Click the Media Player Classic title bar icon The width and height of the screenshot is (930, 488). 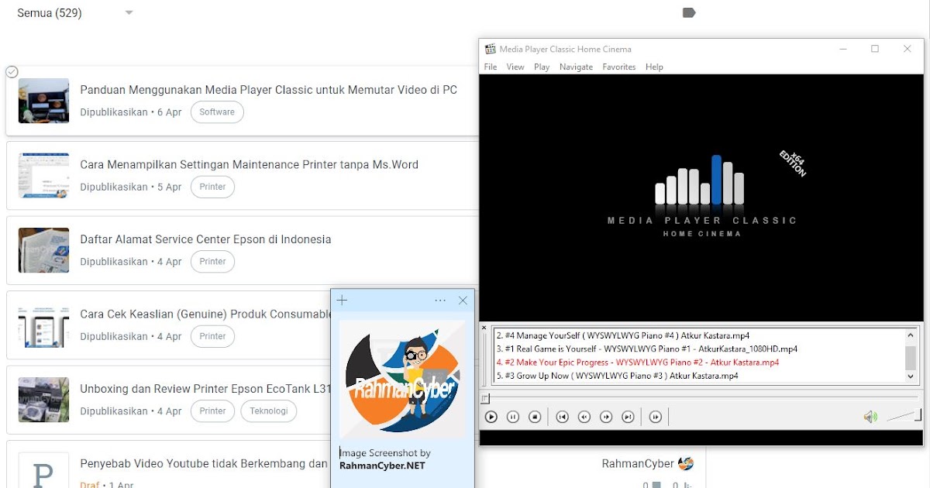click(x=490, y=49)
